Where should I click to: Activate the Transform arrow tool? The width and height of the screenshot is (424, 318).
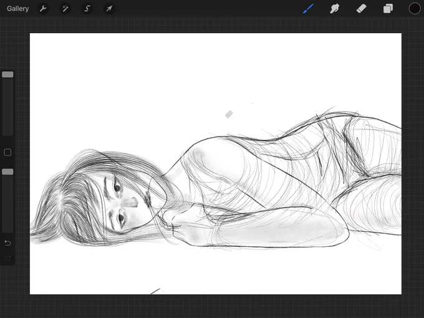109,9
